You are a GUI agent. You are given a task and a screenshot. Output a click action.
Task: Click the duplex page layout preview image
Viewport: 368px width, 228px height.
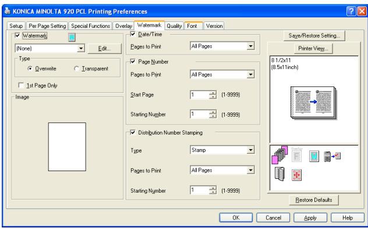(314, 103)
